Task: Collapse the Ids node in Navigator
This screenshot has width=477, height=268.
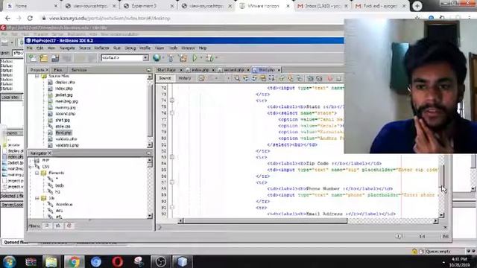Action: (x=37, y=198)
